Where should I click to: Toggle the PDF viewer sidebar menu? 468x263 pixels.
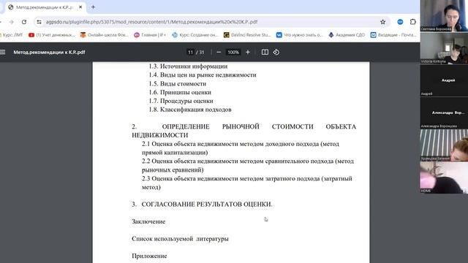coord(3,52)
